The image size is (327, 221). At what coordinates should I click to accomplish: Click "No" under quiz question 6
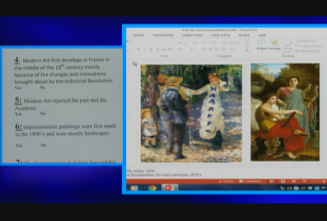click(44, 145)
